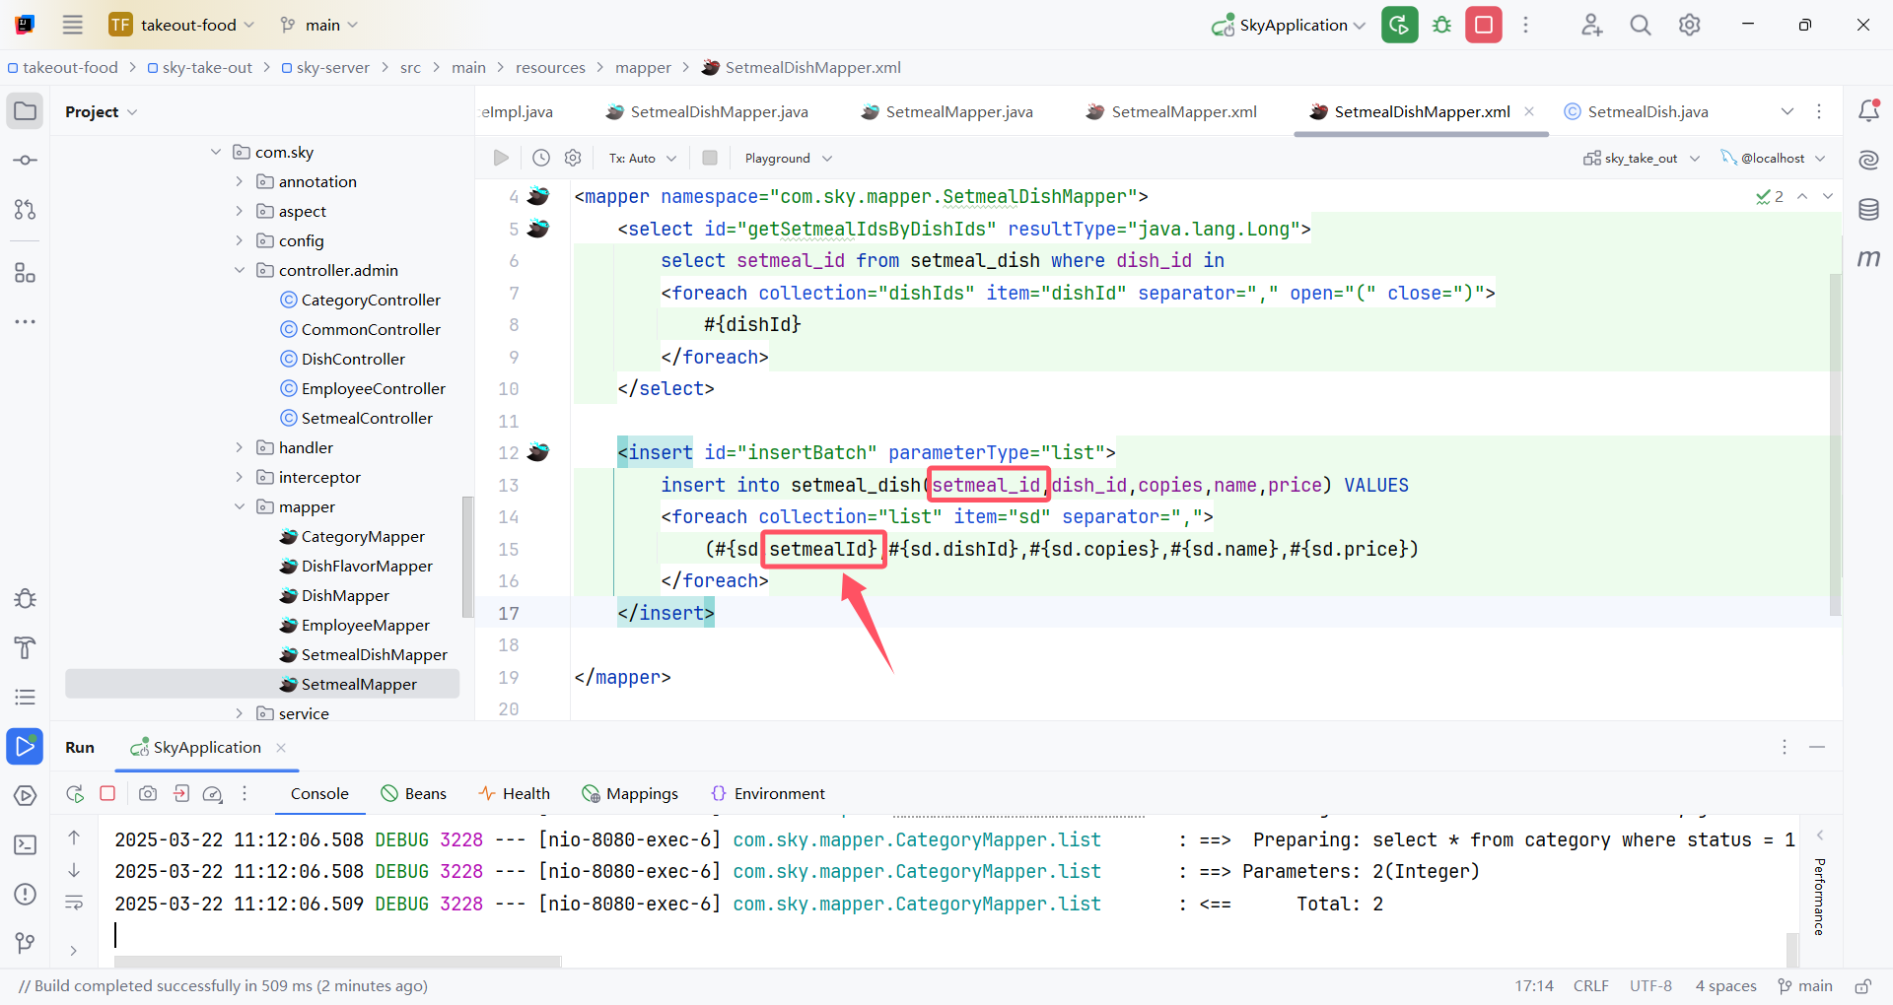This screenshot has height=1005, width=1893.
Task: Open IDE settings gear
Action: (x=1690, y=25)
